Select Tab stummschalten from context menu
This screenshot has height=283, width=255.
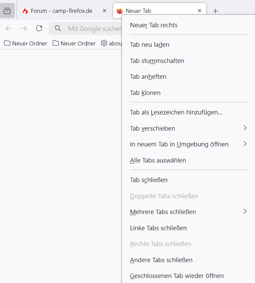[x=157, y=61]
